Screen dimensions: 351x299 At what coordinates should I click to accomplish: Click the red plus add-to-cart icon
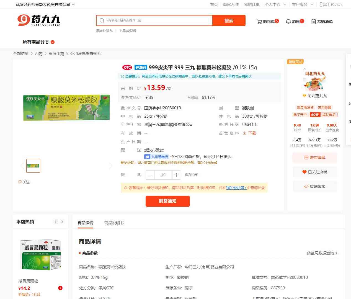(x=60, y=288)
